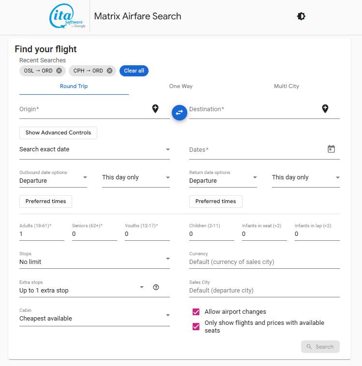Screen dimensions: 362x366
Task: Click the Find your flight heading
Action: (45, 49)
